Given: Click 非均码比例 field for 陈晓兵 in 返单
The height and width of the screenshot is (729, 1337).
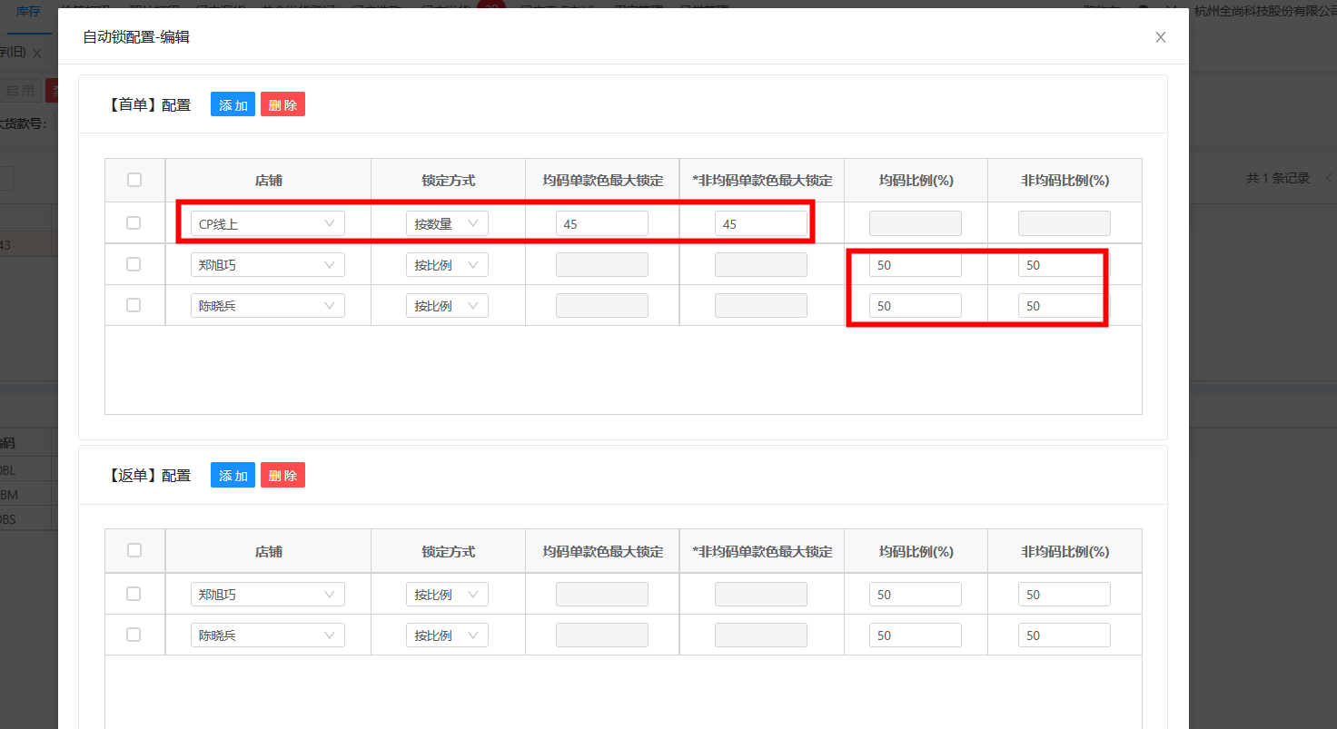Looking at the screenshot, I should click(x=1063, y=635).
